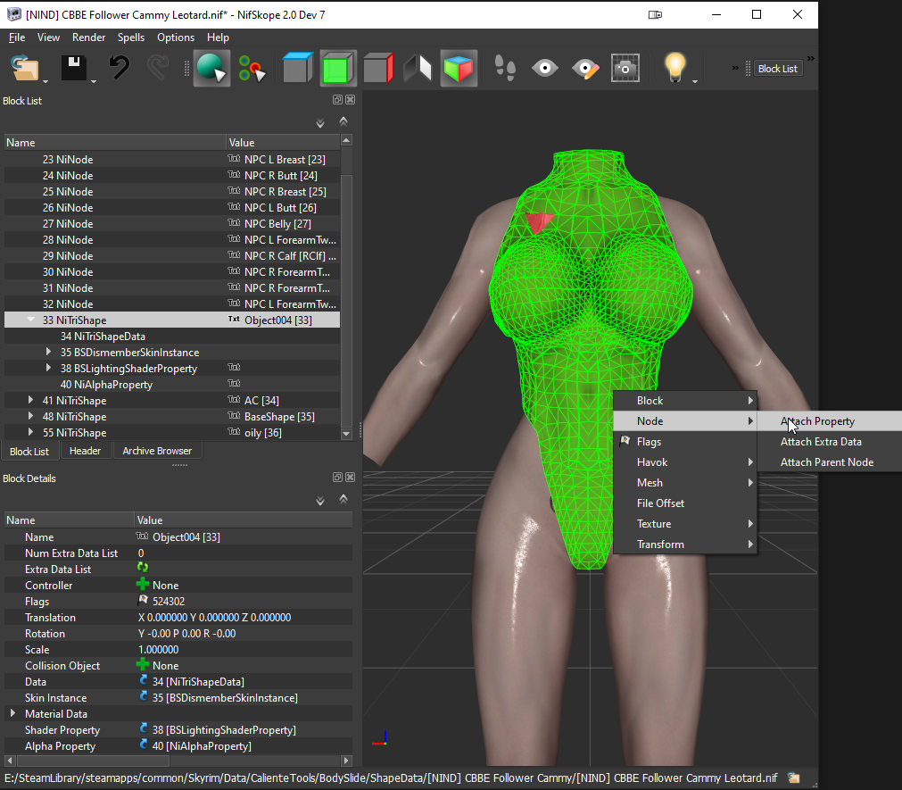Open the Block context submenu
902x790 pixels.
pos(685,401)
